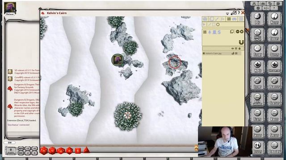Image resolution: width=286 pixels, height=160 pixels.
Task: Click the d20 red die
Action: (x=44, y=151)
